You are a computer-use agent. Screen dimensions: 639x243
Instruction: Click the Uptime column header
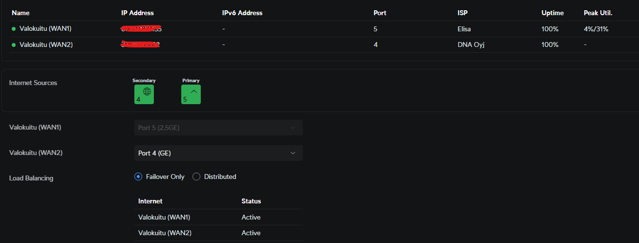click(552, 13)
